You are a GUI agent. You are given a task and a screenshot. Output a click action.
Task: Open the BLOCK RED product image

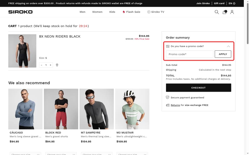(61, 109)
